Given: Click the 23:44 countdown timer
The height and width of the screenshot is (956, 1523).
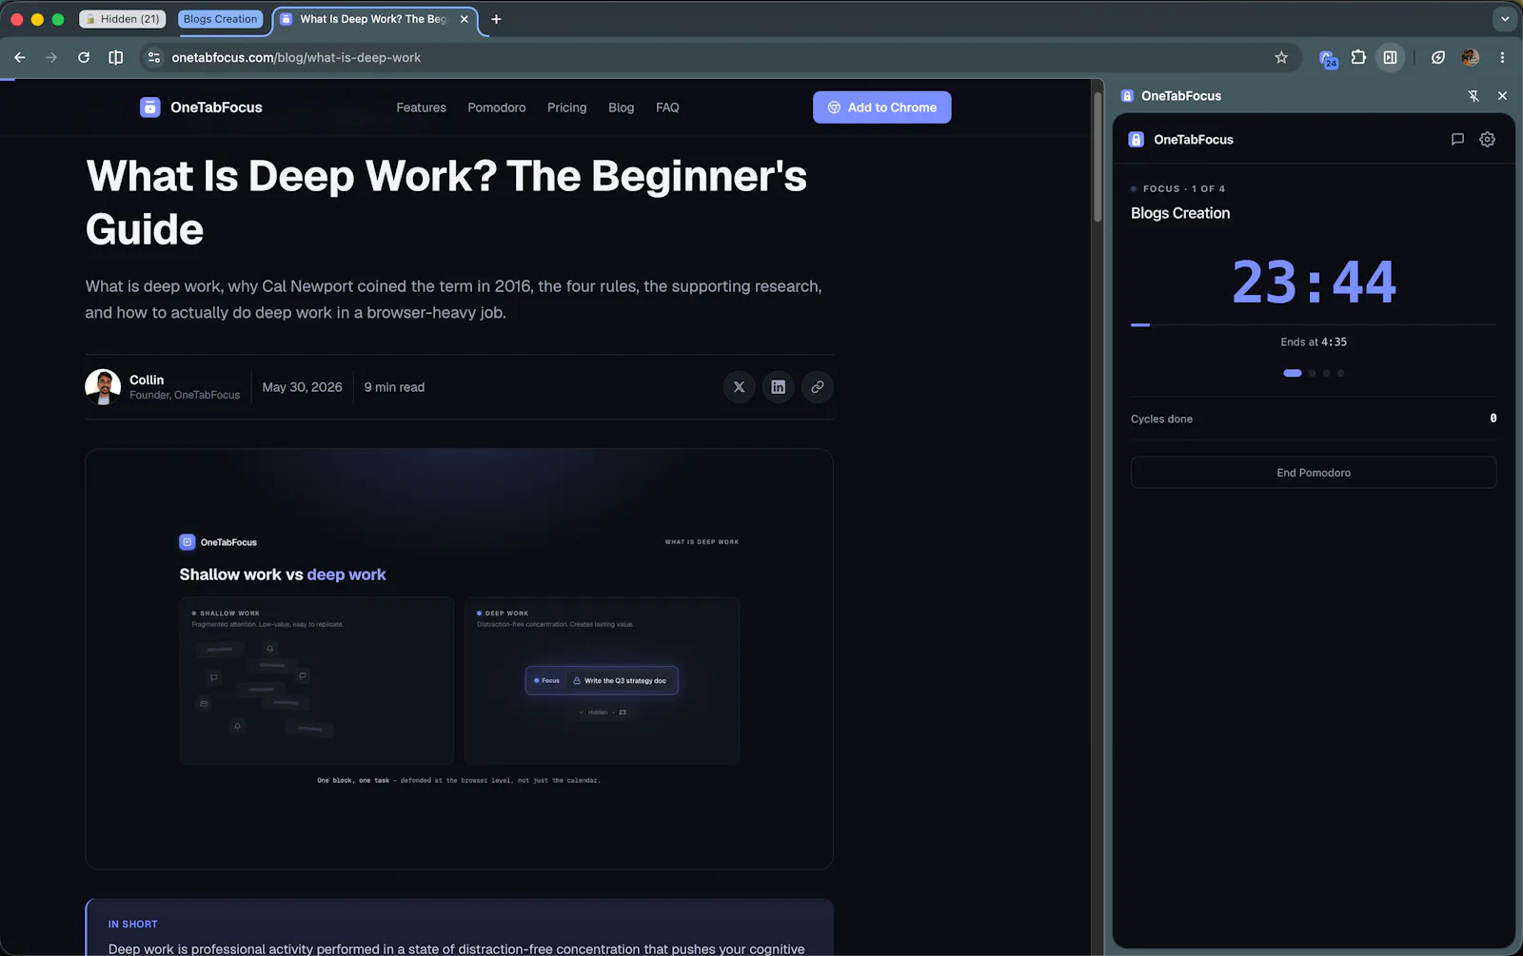Looking at the screenshot, I should pos(1314,282).
